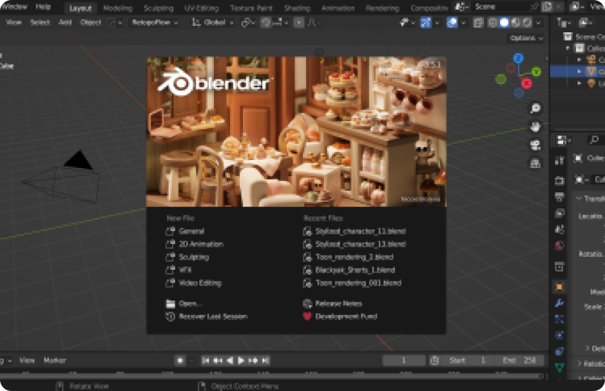Screen dimensions: 605x391
Task: Toggle the camera view icon in viewport
Action: (x=535, y=145)
